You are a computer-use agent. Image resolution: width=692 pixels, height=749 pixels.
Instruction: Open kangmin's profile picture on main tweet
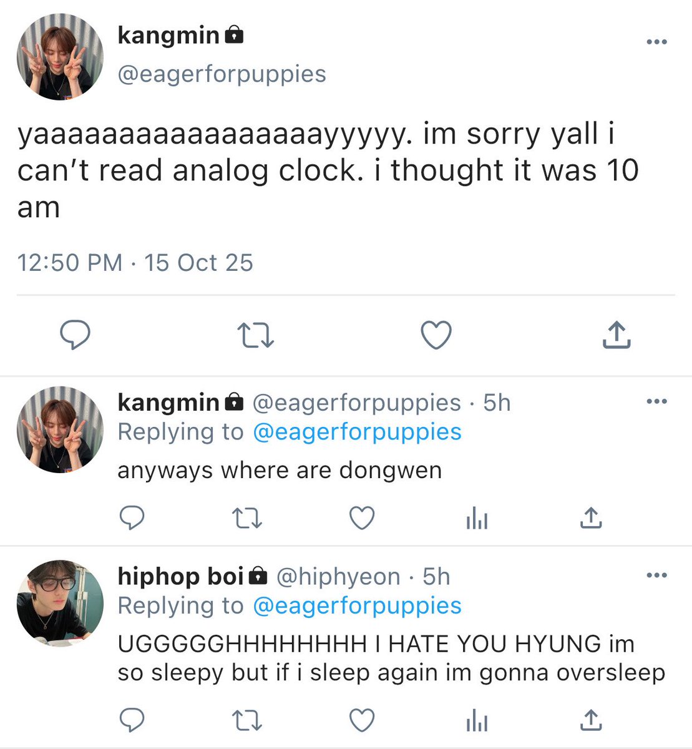[x=60, y=57]
